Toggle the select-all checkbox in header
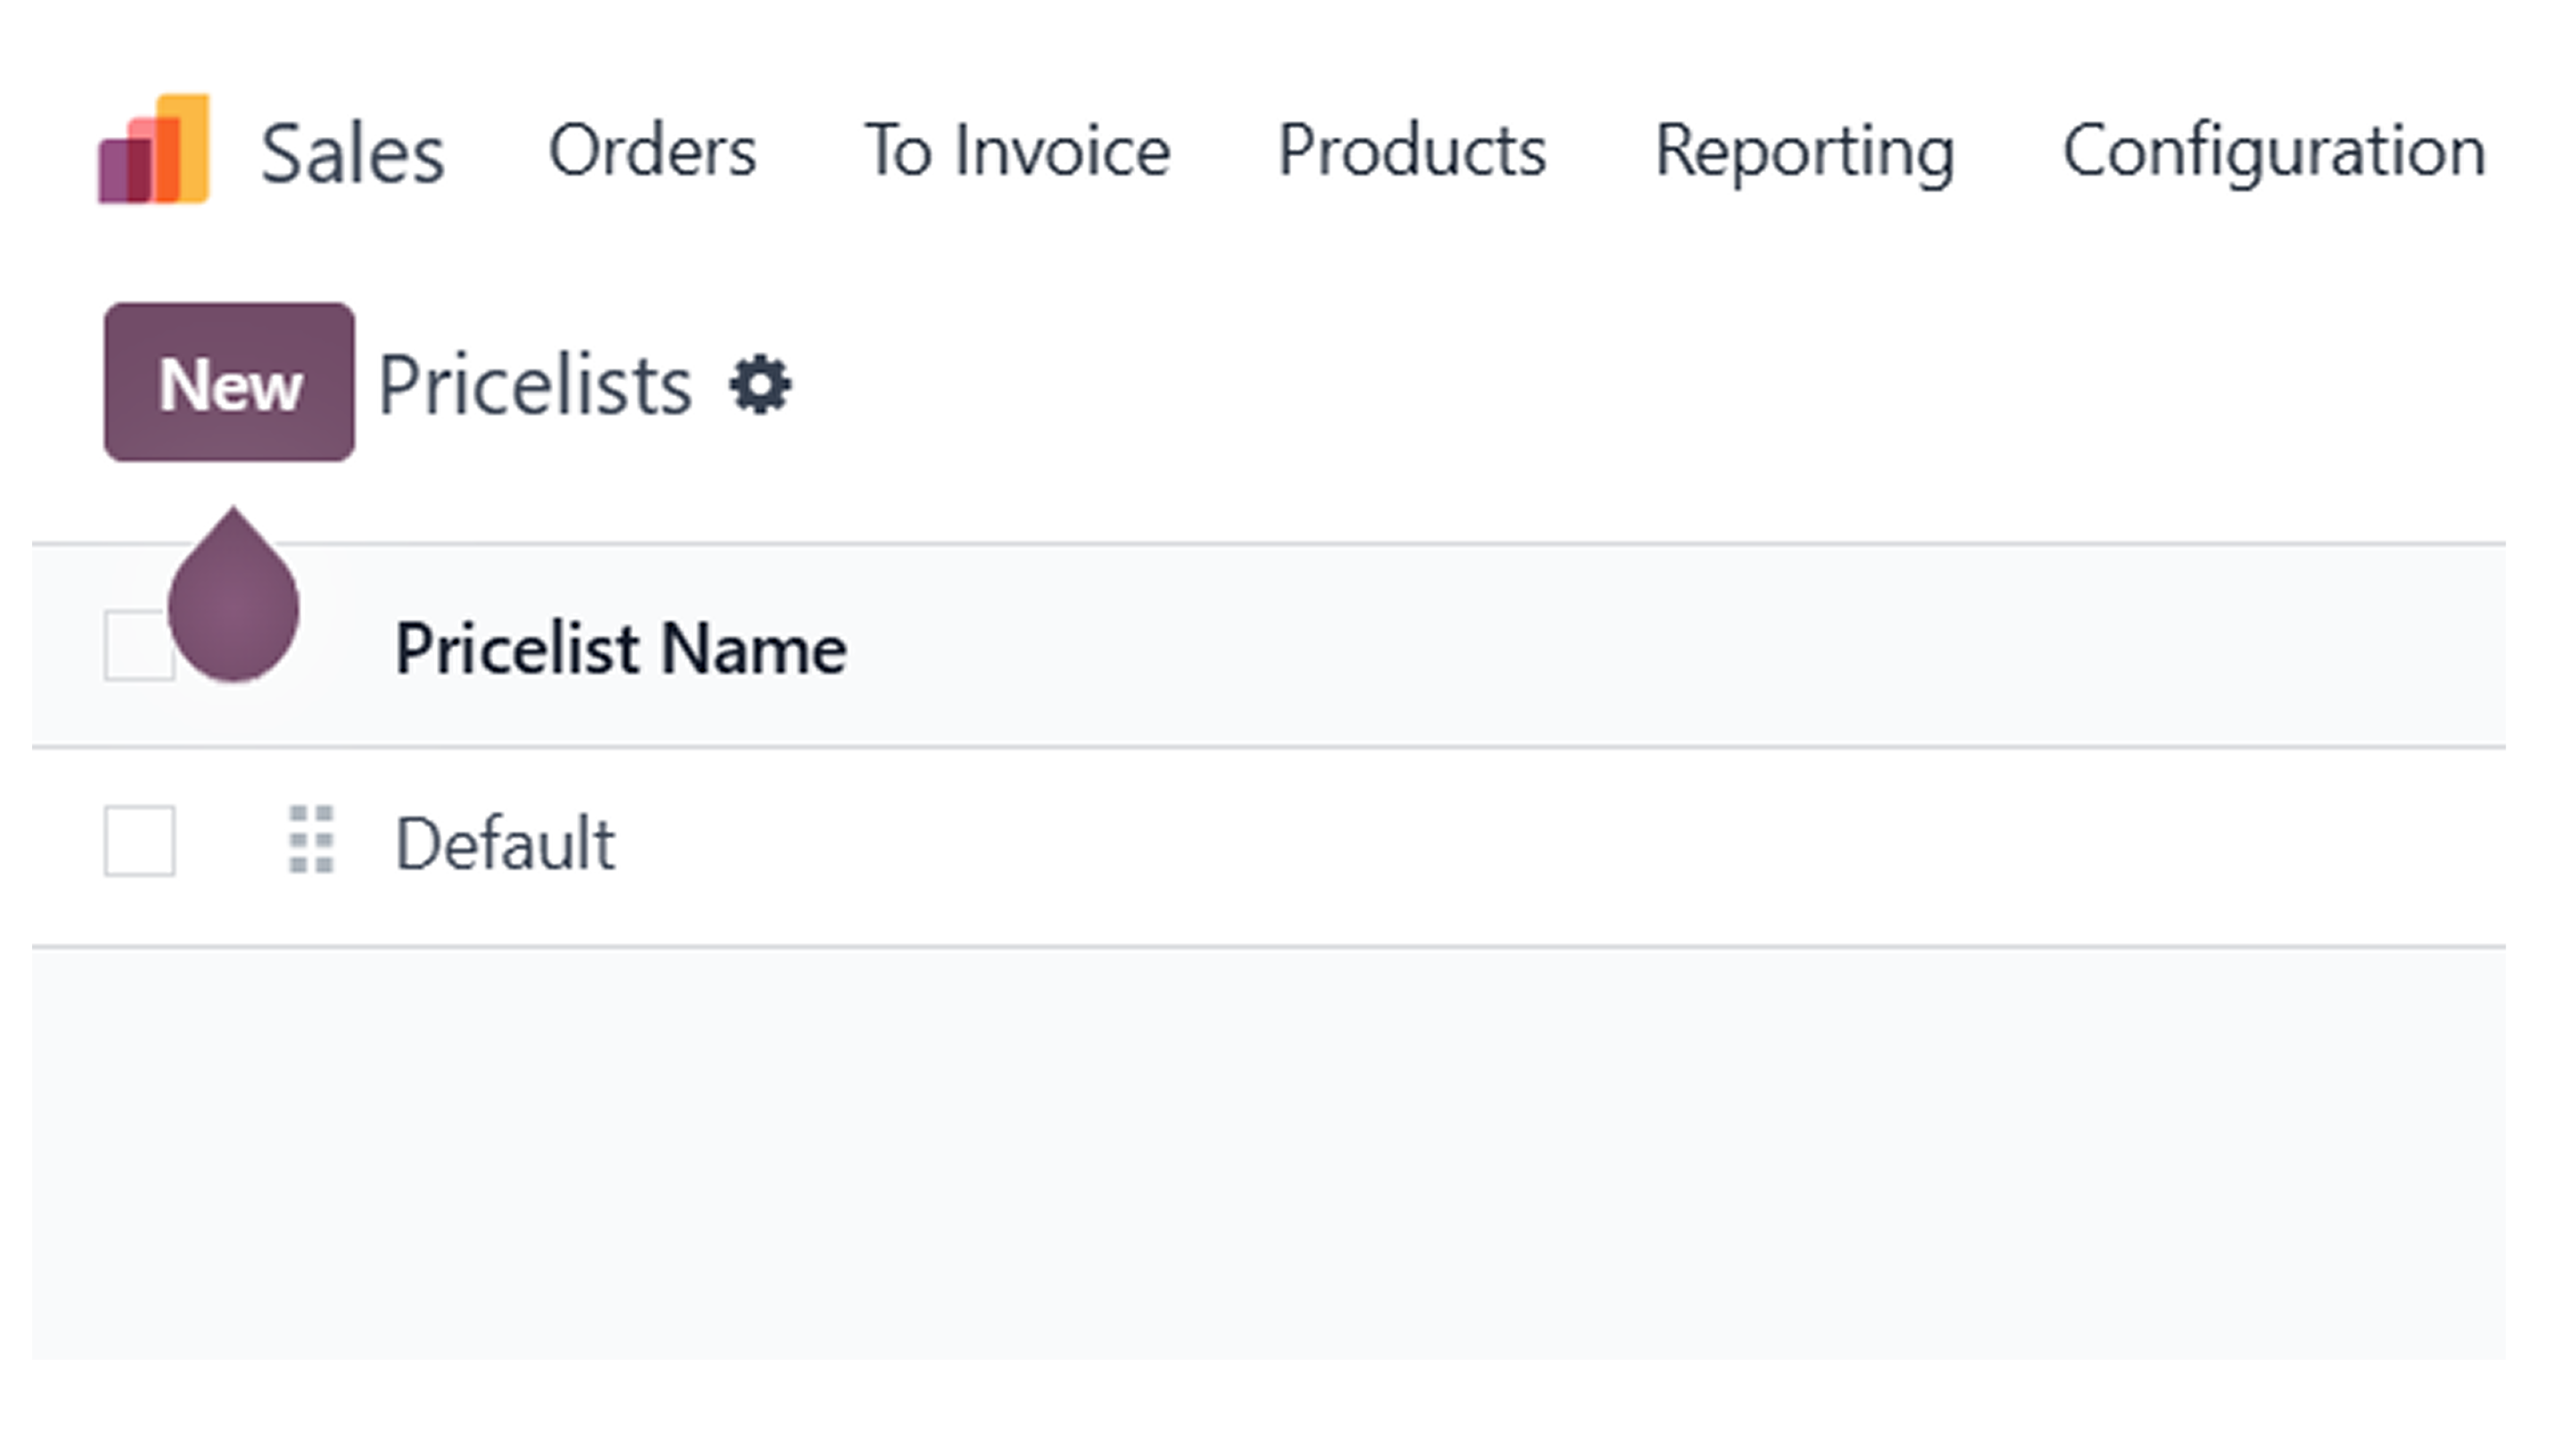 [x=138, y=645]
